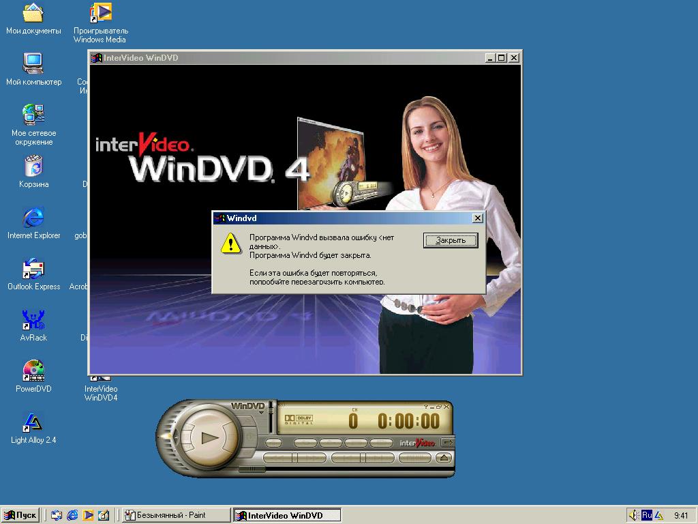Open the Пуск start menu

point(20,516)
